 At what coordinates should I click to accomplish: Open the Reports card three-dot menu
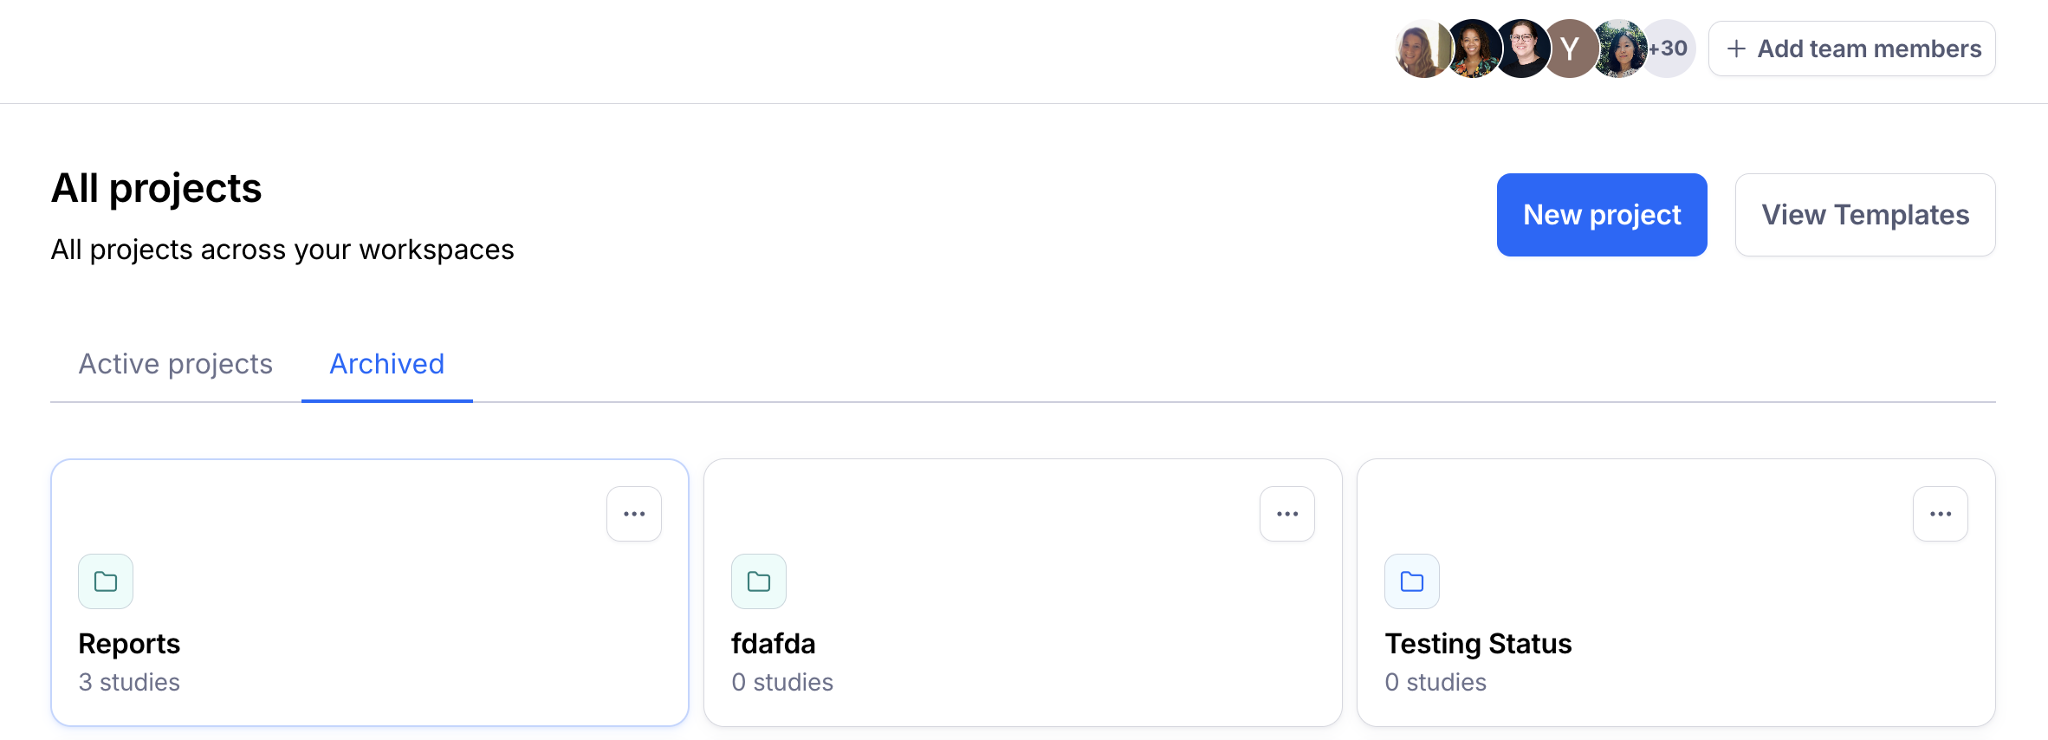(634, 514)
